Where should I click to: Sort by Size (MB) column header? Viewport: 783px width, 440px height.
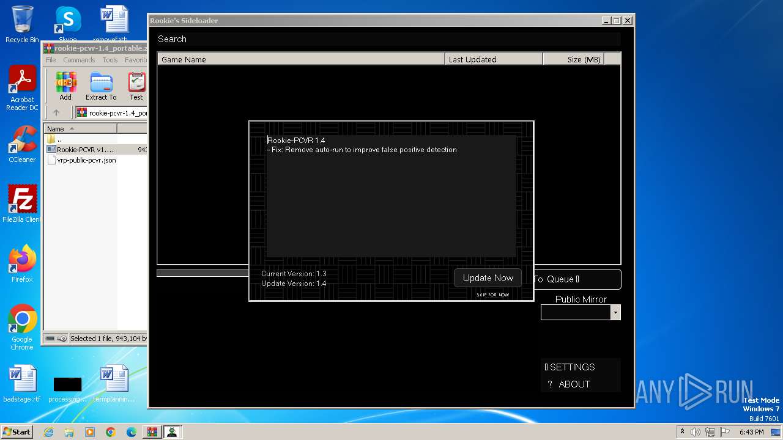[573, 59]
